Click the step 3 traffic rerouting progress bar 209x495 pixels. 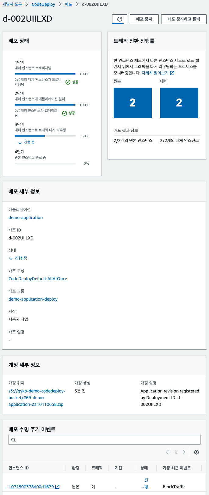(45, 136)
